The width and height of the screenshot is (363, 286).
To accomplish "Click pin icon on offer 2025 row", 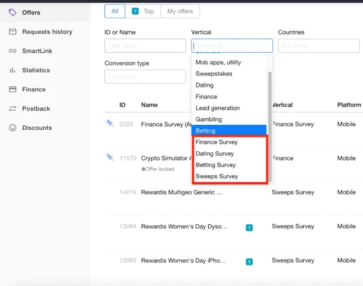I will tap(110, 123).
